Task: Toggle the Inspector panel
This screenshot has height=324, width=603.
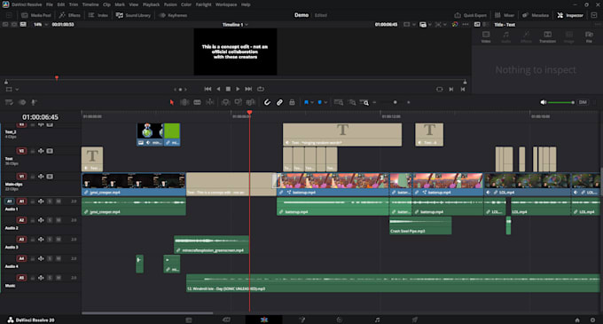Action: (x=570, y=15)
